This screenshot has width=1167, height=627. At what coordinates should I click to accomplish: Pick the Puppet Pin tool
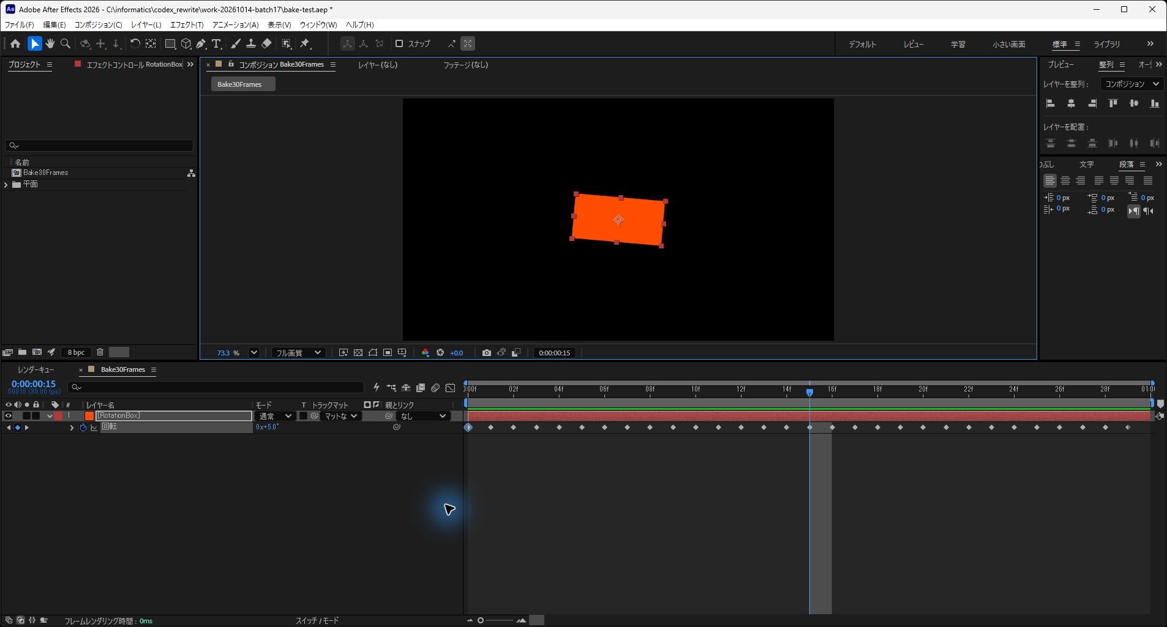(305, 43)
